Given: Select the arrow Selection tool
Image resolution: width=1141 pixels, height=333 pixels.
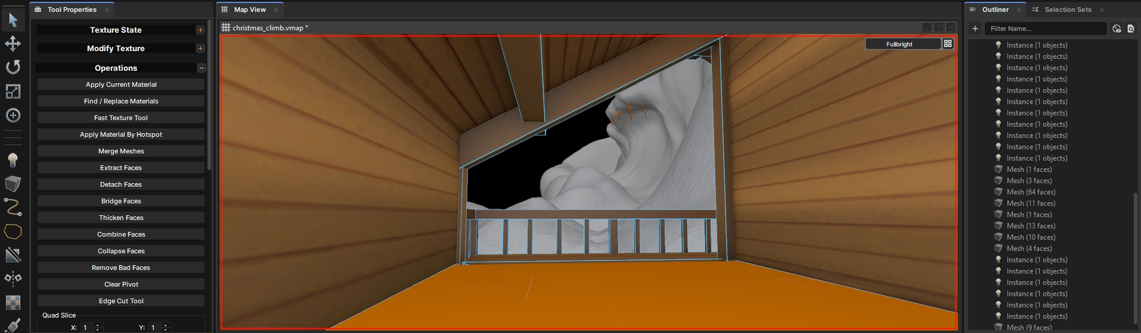Looking at the screenshot, I should click(x=13, y=20).
